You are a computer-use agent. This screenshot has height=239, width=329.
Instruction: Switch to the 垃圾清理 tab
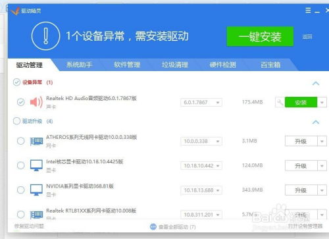175,65
